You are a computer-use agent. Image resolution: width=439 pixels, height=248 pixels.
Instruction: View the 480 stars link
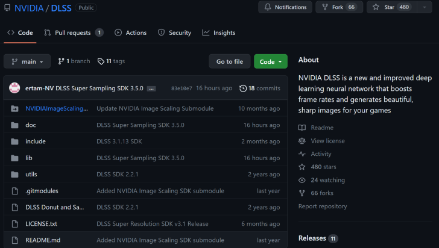pos(317,167)
